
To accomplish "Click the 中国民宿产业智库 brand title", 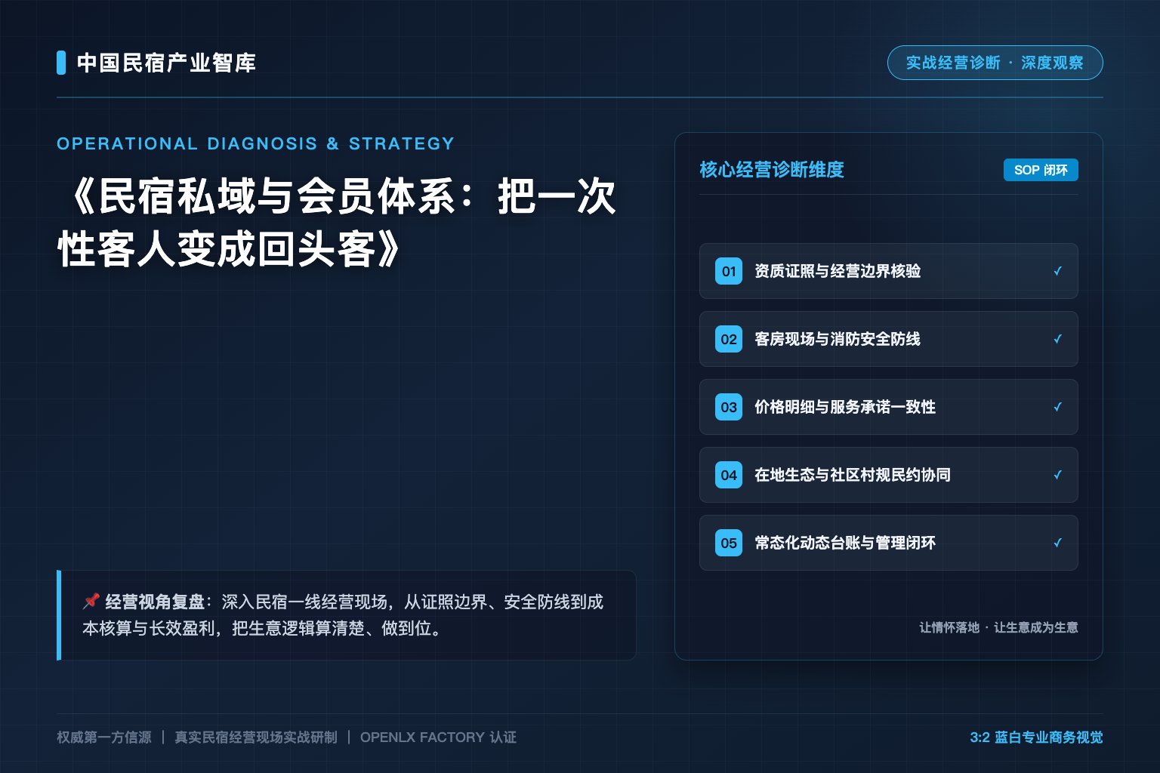I will click(166, 63).
